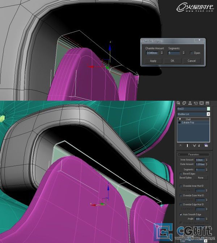Uncheck Auto Smooth Edge checkbox
Viewport: 217px width, 243px height.
pos(181,214)
